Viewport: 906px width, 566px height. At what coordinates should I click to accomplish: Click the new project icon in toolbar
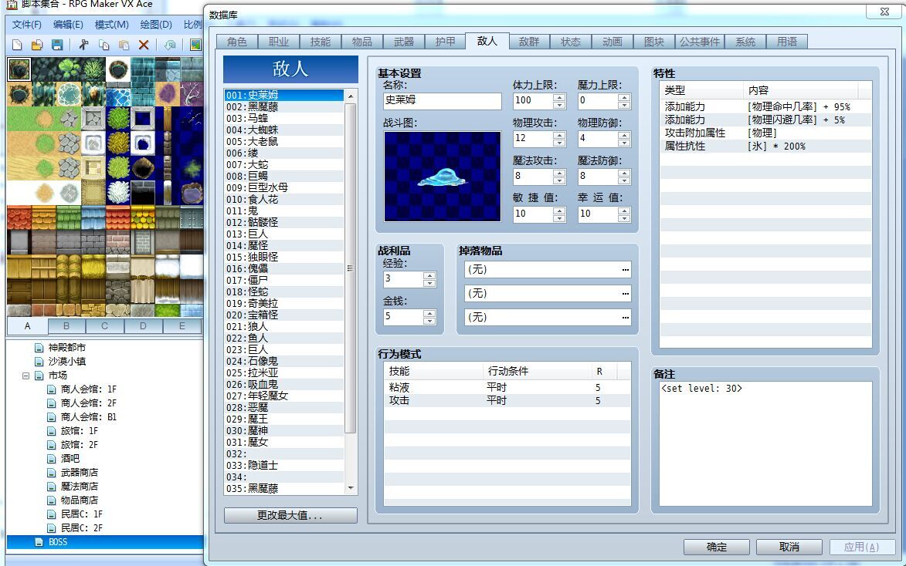17,45
